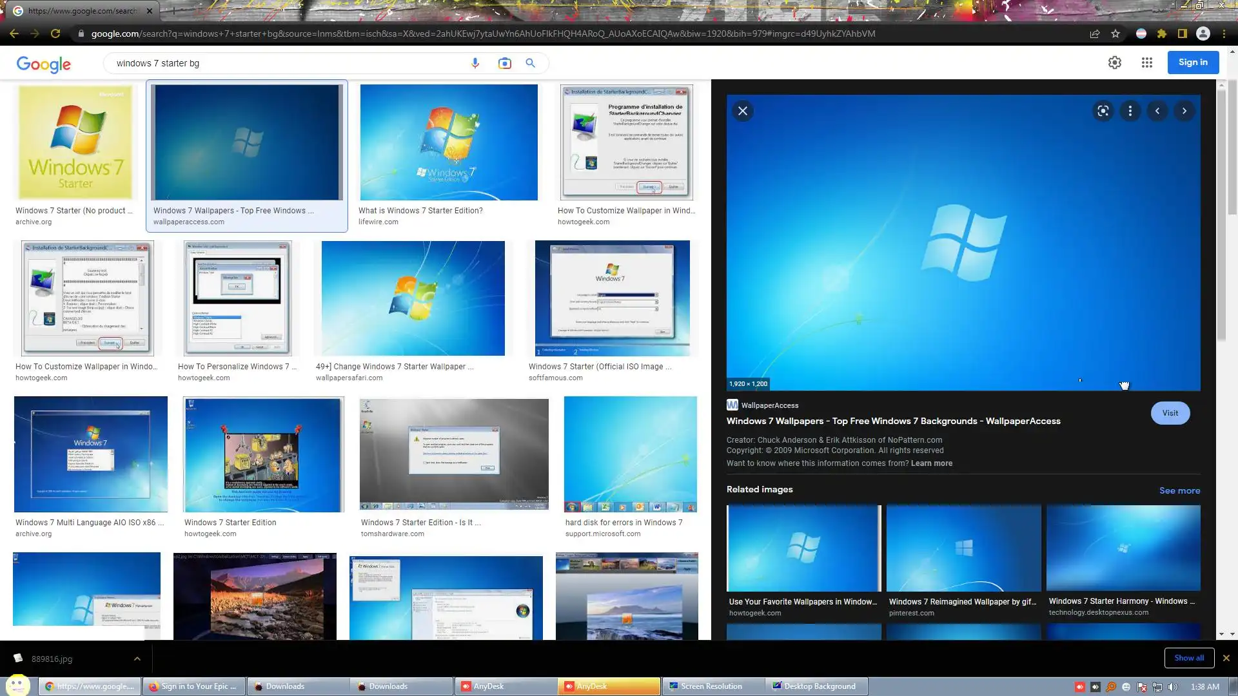
Task: Click See more related images
Action: point(1179,490)
